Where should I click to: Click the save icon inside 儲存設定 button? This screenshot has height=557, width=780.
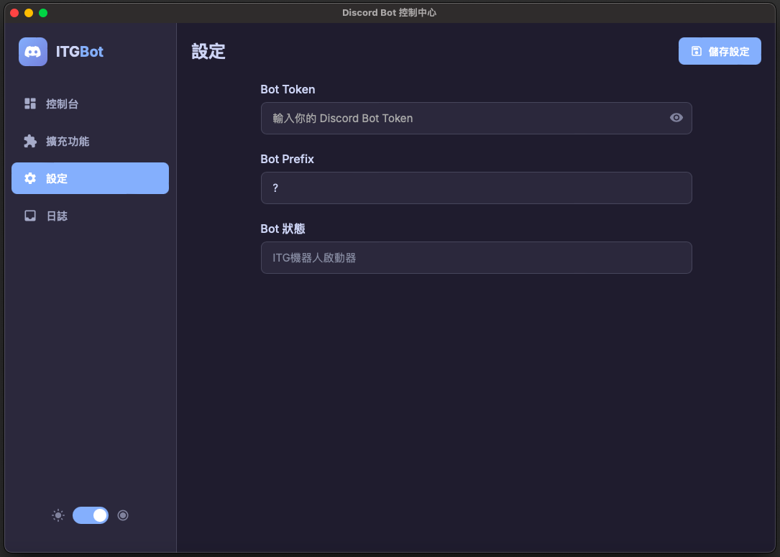pyautogui.click(x=694, y=51)
